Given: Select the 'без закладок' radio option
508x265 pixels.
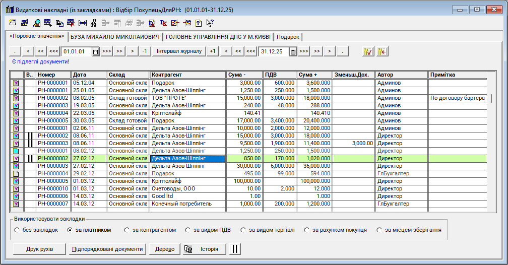Looking at the screenshot, I should tap(17, 230).
